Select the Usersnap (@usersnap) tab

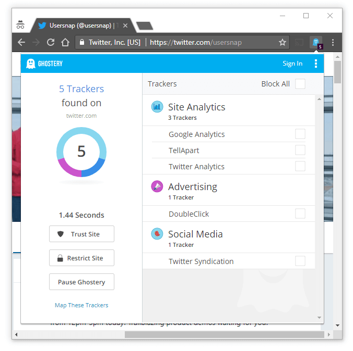coord(84,26)
